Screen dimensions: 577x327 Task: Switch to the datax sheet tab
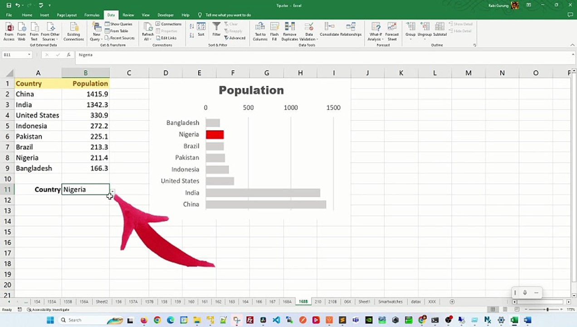(416, 302)
